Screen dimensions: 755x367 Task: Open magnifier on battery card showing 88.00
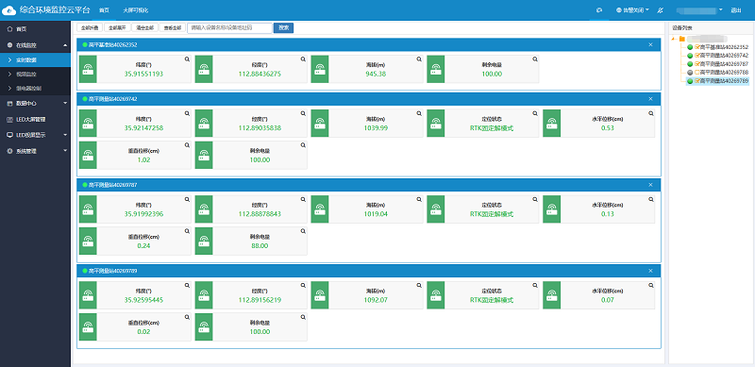[303, 231]
